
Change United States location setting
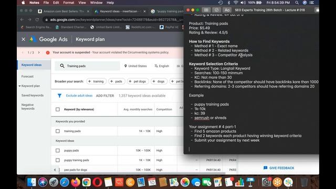[135, 66]
